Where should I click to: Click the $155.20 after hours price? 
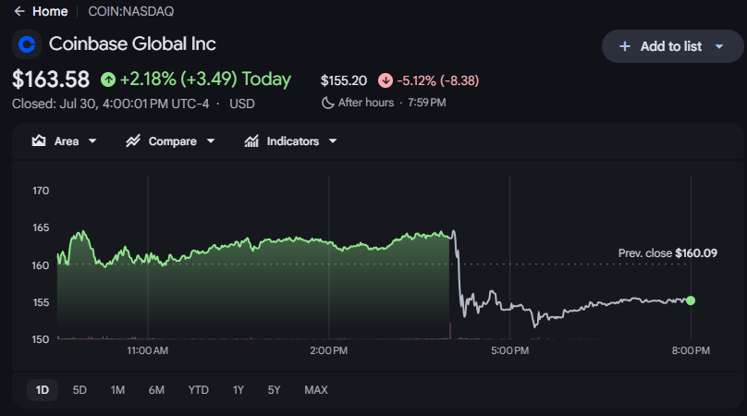pos(344,80)
